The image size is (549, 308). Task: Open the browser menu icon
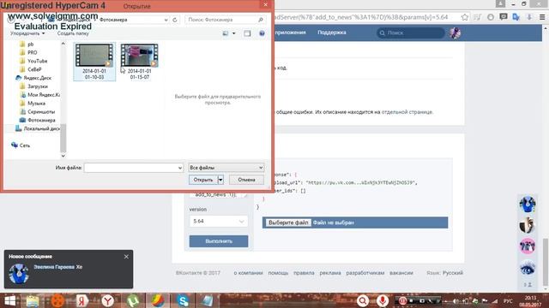pos(542,17)
